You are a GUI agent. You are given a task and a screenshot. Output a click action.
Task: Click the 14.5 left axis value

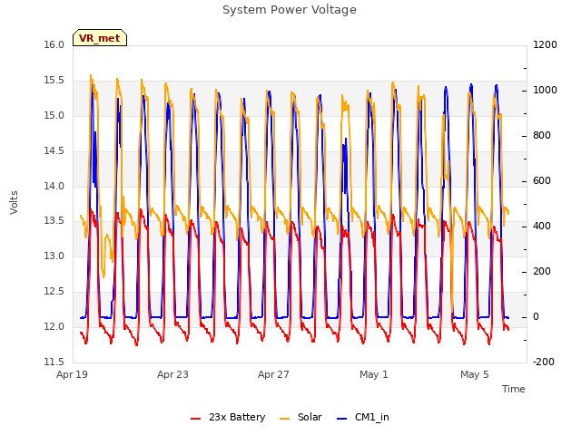(x=54, y=150)
